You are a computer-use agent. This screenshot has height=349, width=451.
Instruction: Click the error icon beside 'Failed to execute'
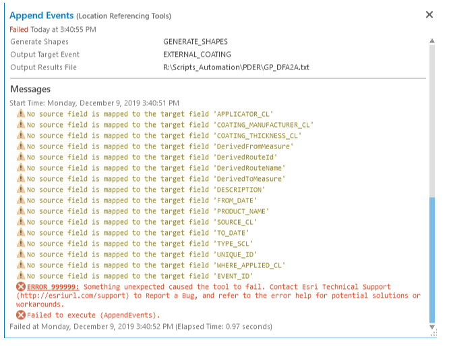(21, 315)
